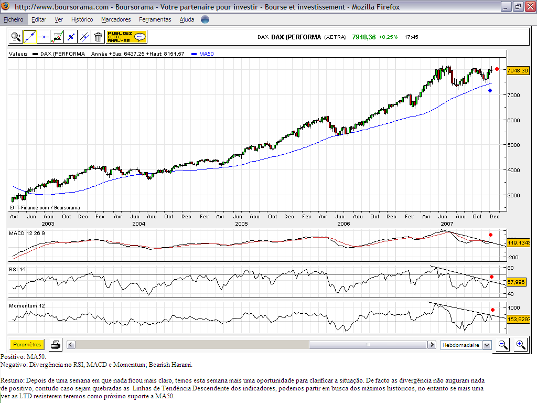Image resolution: width=537 pixels, height=403 pixels.
Task: Click the 2005 year label on axis
Action: (x=241, y=224)
